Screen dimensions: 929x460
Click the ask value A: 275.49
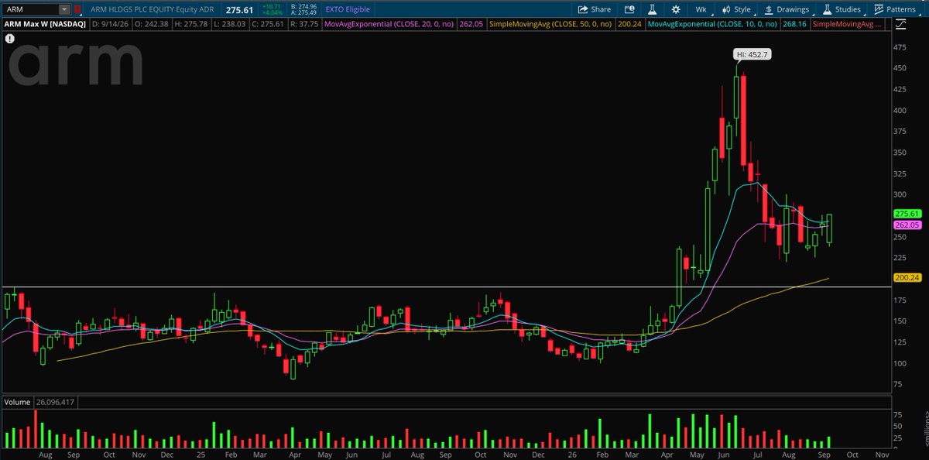[x=303, y=13]
